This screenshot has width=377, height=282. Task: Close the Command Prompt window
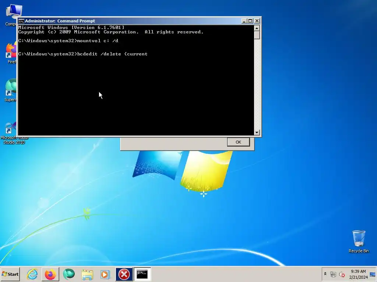pyautogui.click(x=257, y=21)
